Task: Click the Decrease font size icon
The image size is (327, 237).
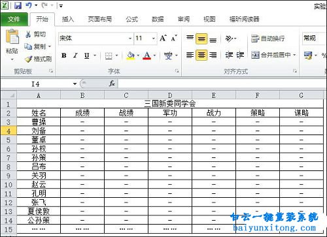Action: (x=174, y=39)
